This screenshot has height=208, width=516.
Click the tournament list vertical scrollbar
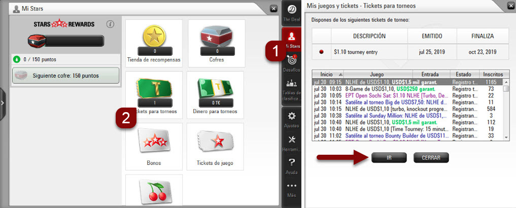pos(506,110)
